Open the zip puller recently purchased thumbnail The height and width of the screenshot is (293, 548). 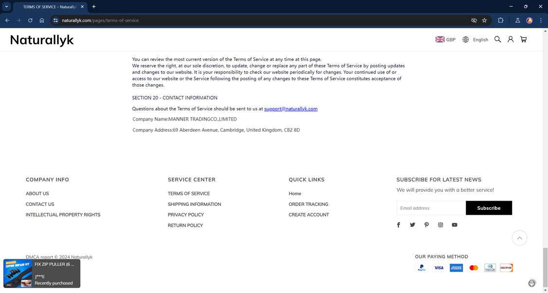click(x=18, y=274)
